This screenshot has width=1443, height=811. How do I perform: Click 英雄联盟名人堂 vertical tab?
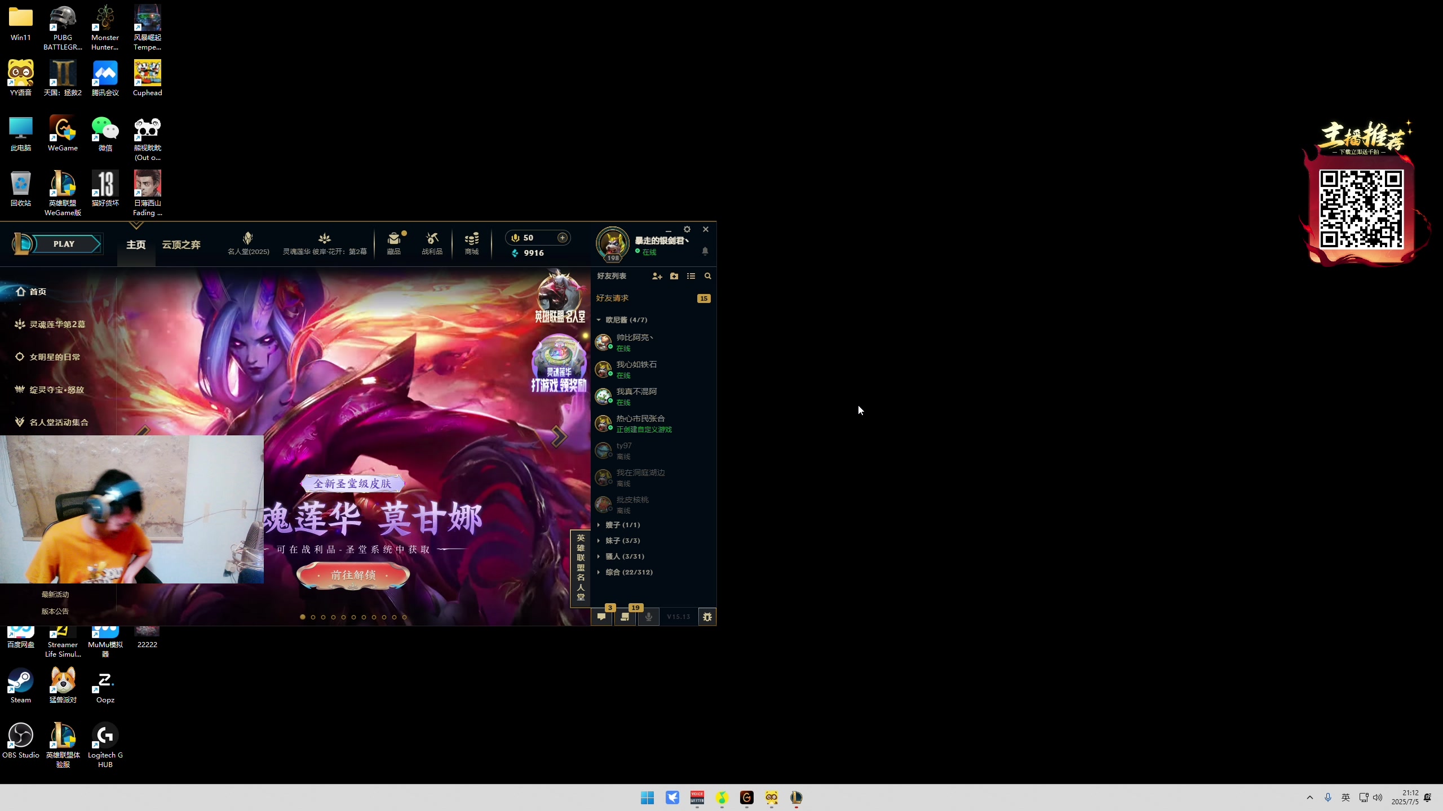tap(581, 568)
